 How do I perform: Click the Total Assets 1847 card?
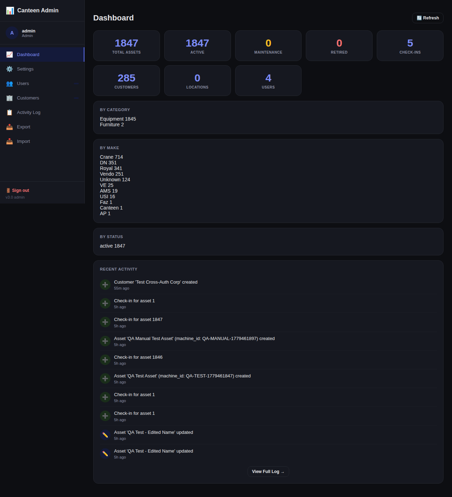pyautogui.click(x=126, y=46)
